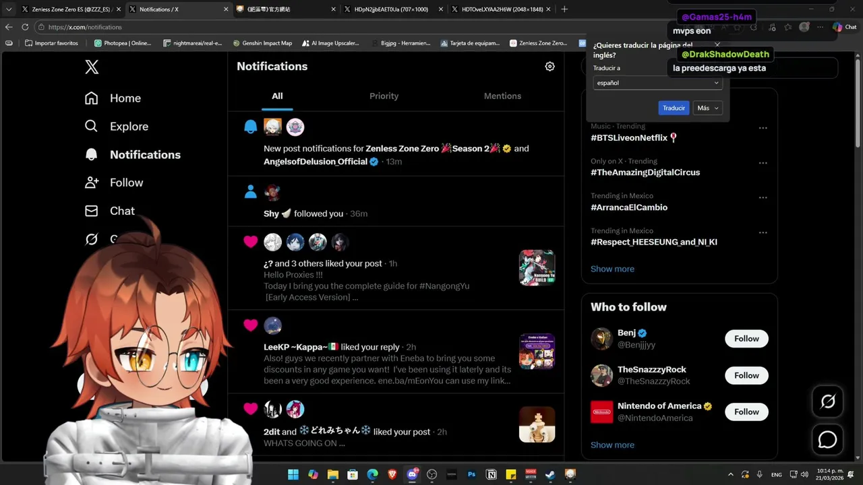This screenshot has width=863, height=485.
Task: Open the Photopea bookmark
Action: click(x=123, y=43)
